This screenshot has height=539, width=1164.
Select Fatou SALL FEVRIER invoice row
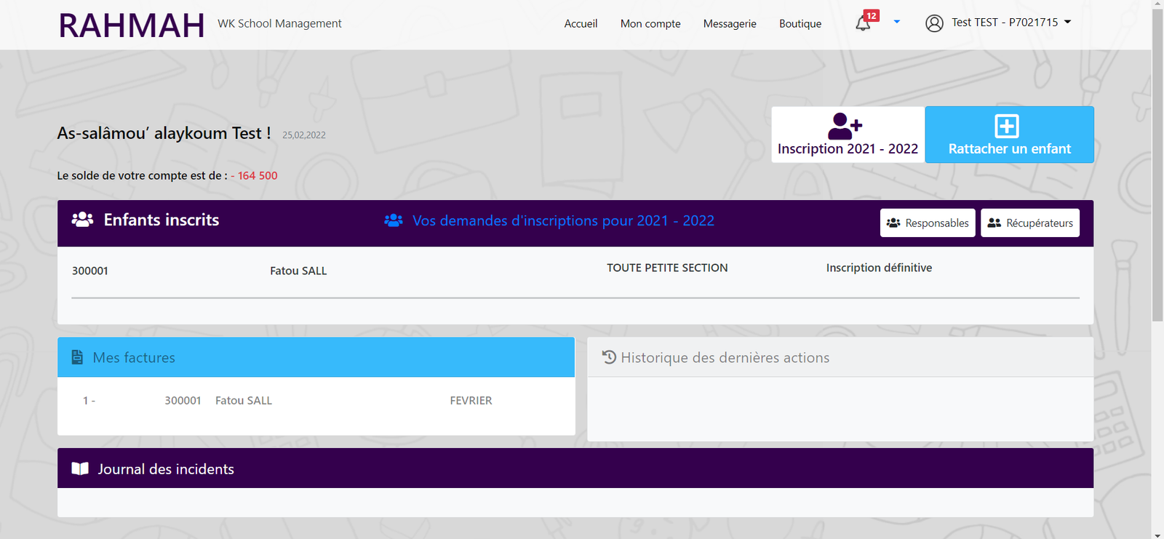pos(316,401)
